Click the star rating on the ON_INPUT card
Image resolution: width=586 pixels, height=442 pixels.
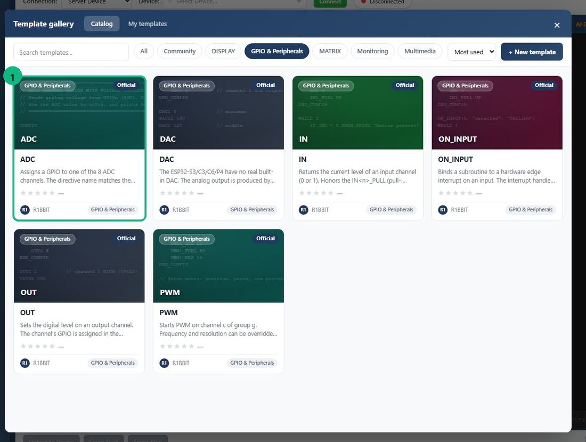pyautogui.click(x=456, y=193)
